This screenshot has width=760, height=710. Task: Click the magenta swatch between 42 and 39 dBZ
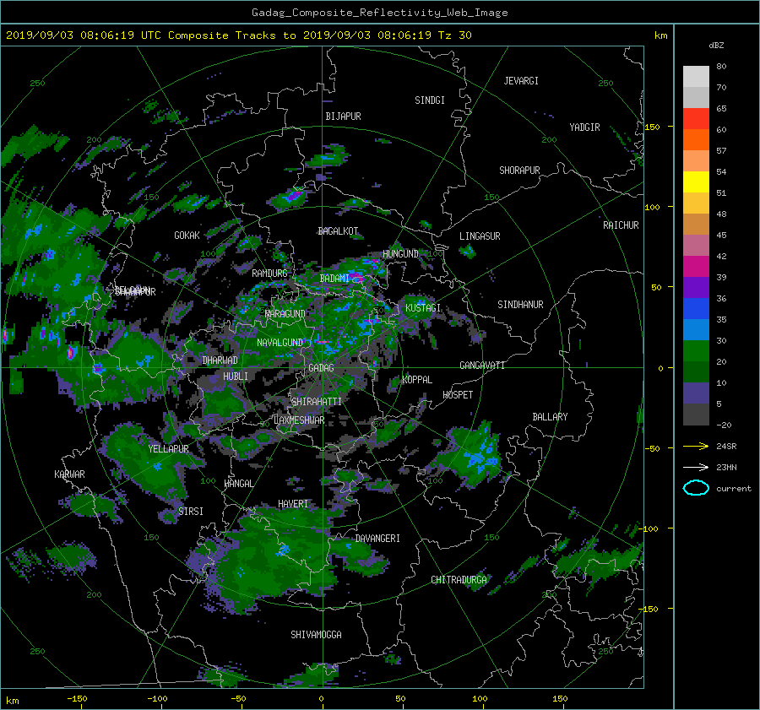coord(696,266)
